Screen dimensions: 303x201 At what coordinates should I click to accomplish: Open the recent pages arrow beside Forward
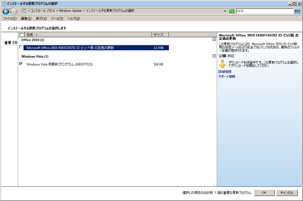click(18, 11)
